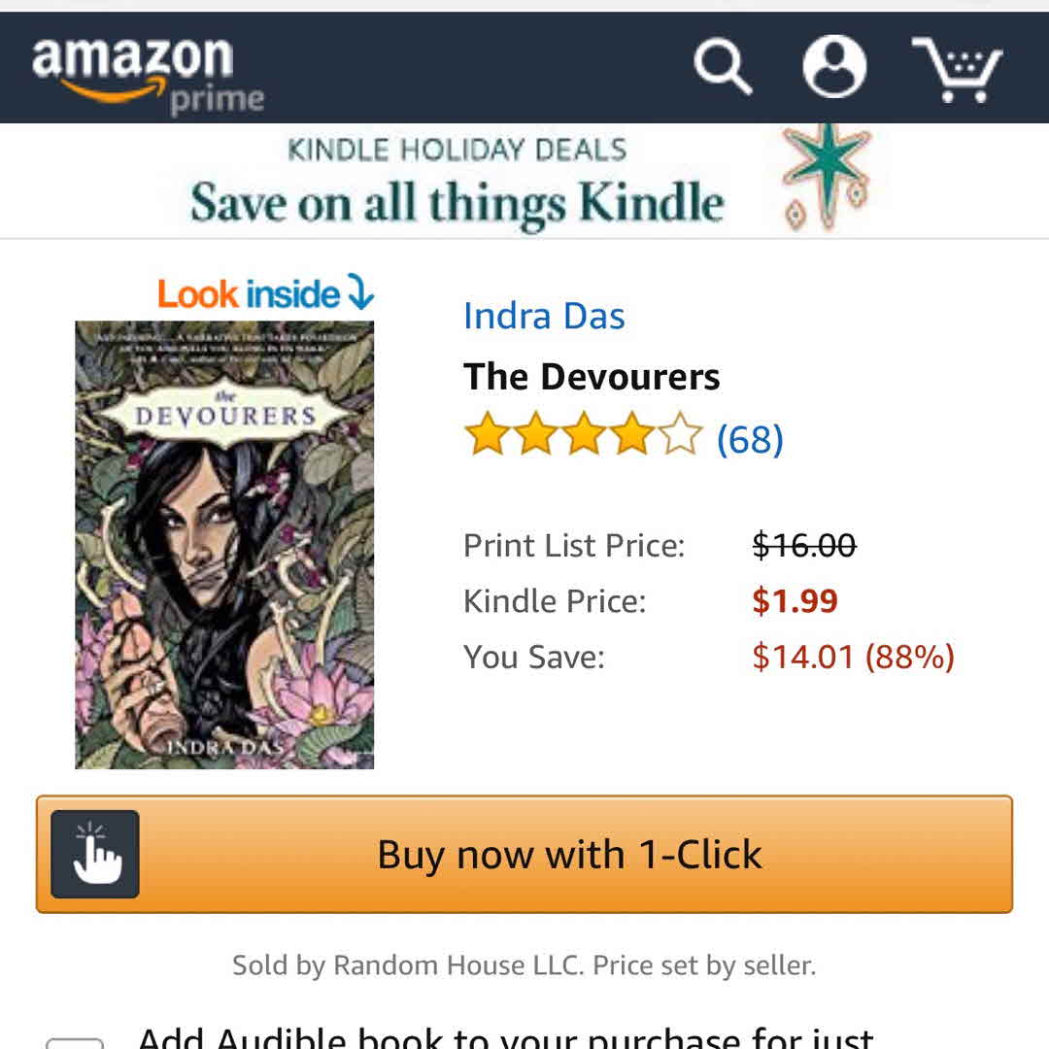Click the fifth empty rating star
The width and height of the screenshot is (1049, 1049).
click(680, 433)
